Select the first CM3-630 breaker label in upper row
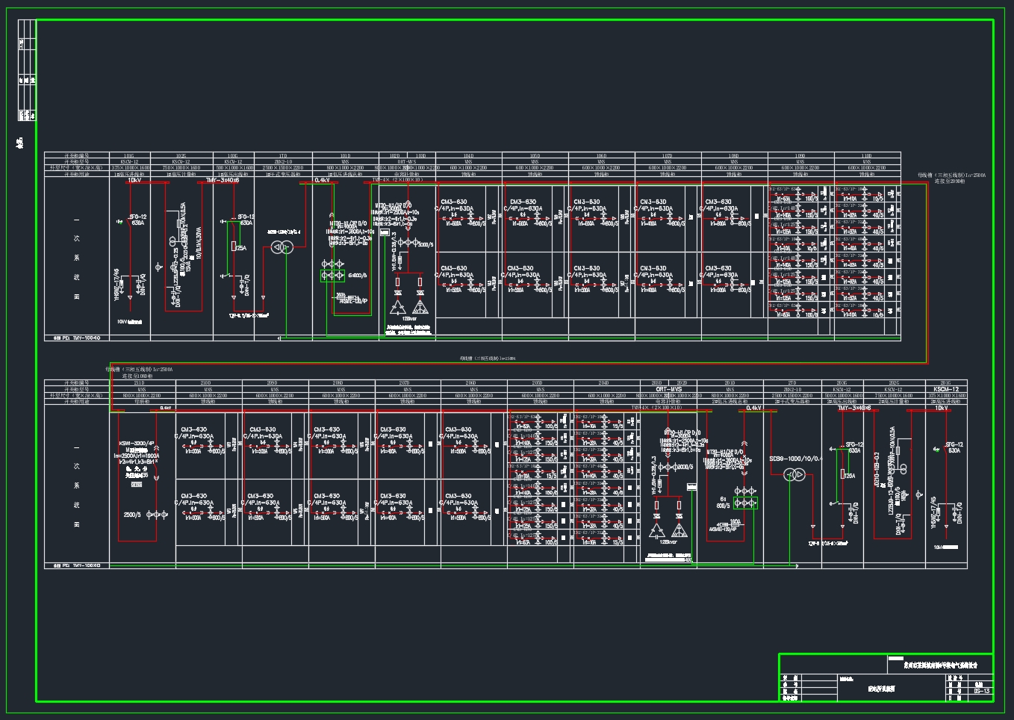 click(453, 202)
